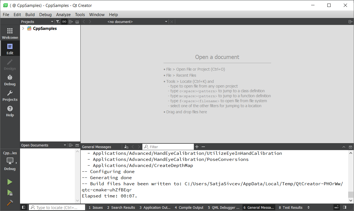Open the <no document> dropdown list
Screen dimensions: 354x211
point(166,22)
